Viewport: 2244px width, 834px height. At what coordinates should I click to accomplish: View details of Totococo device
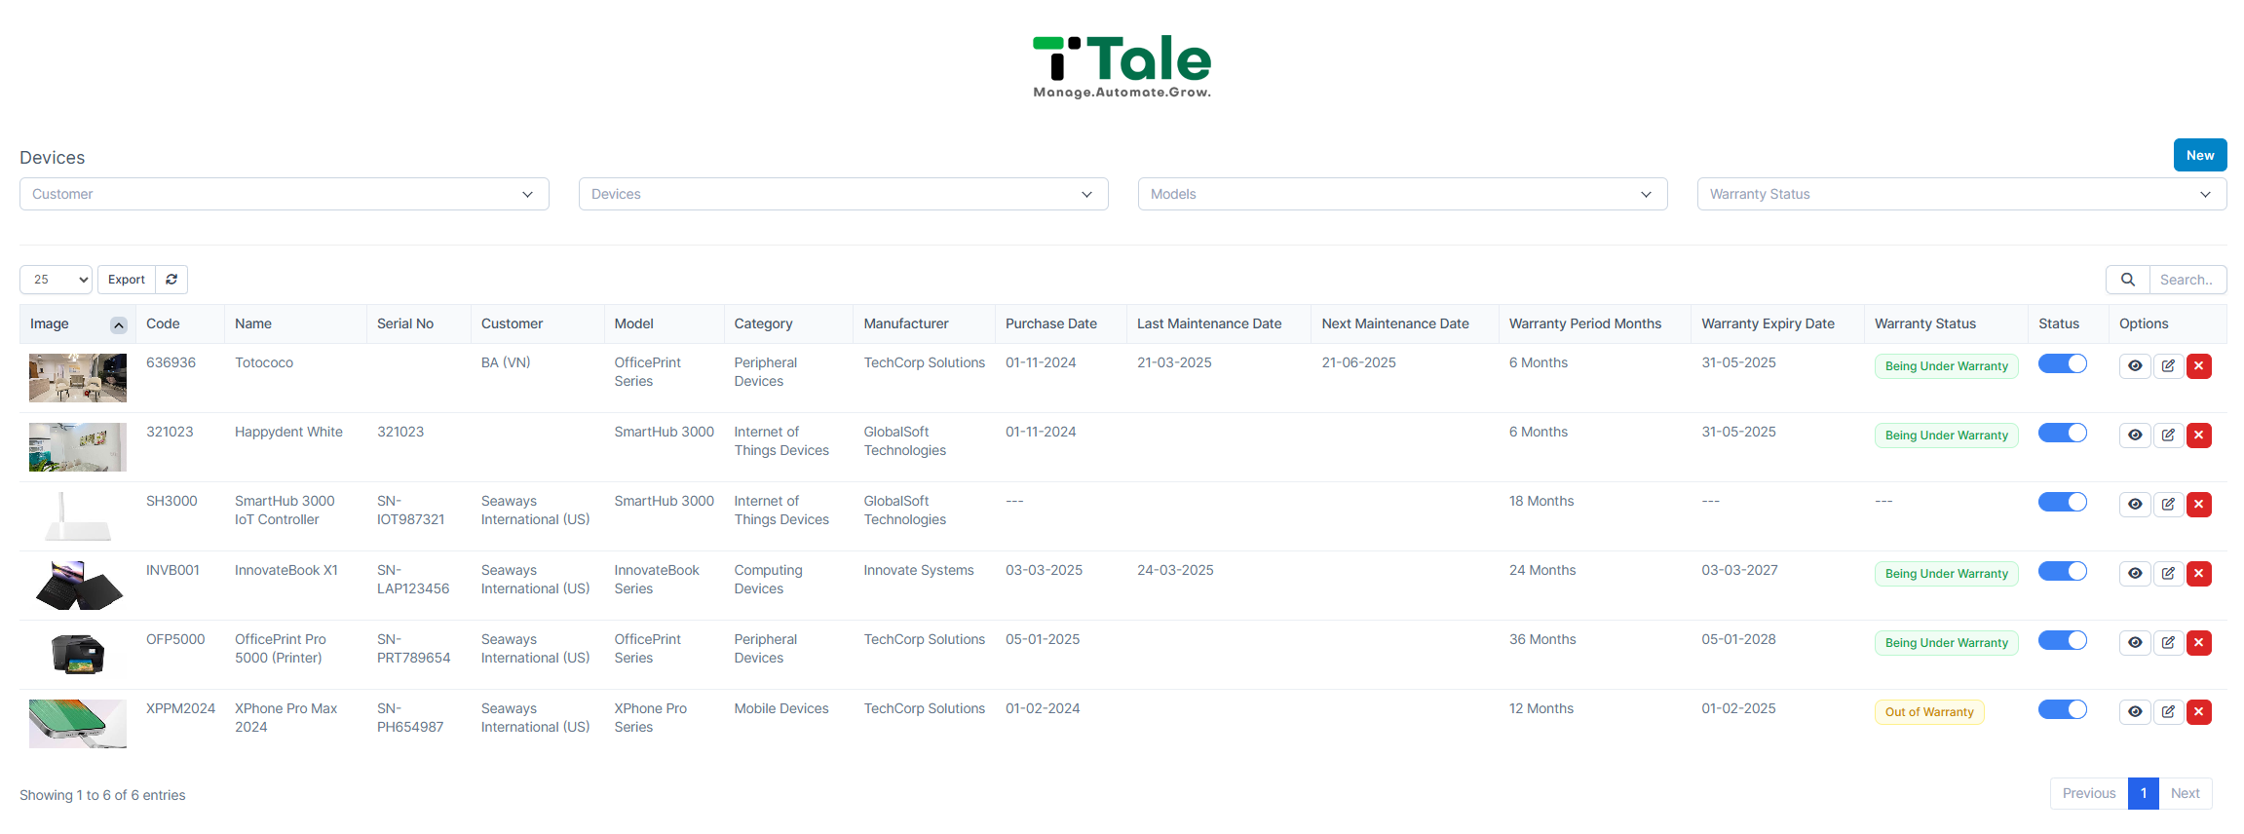tap(2135, 366)
